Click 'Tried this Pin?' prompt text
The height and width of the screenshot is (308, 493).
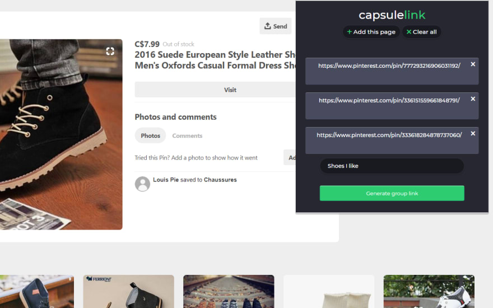(x=196, y=158)
